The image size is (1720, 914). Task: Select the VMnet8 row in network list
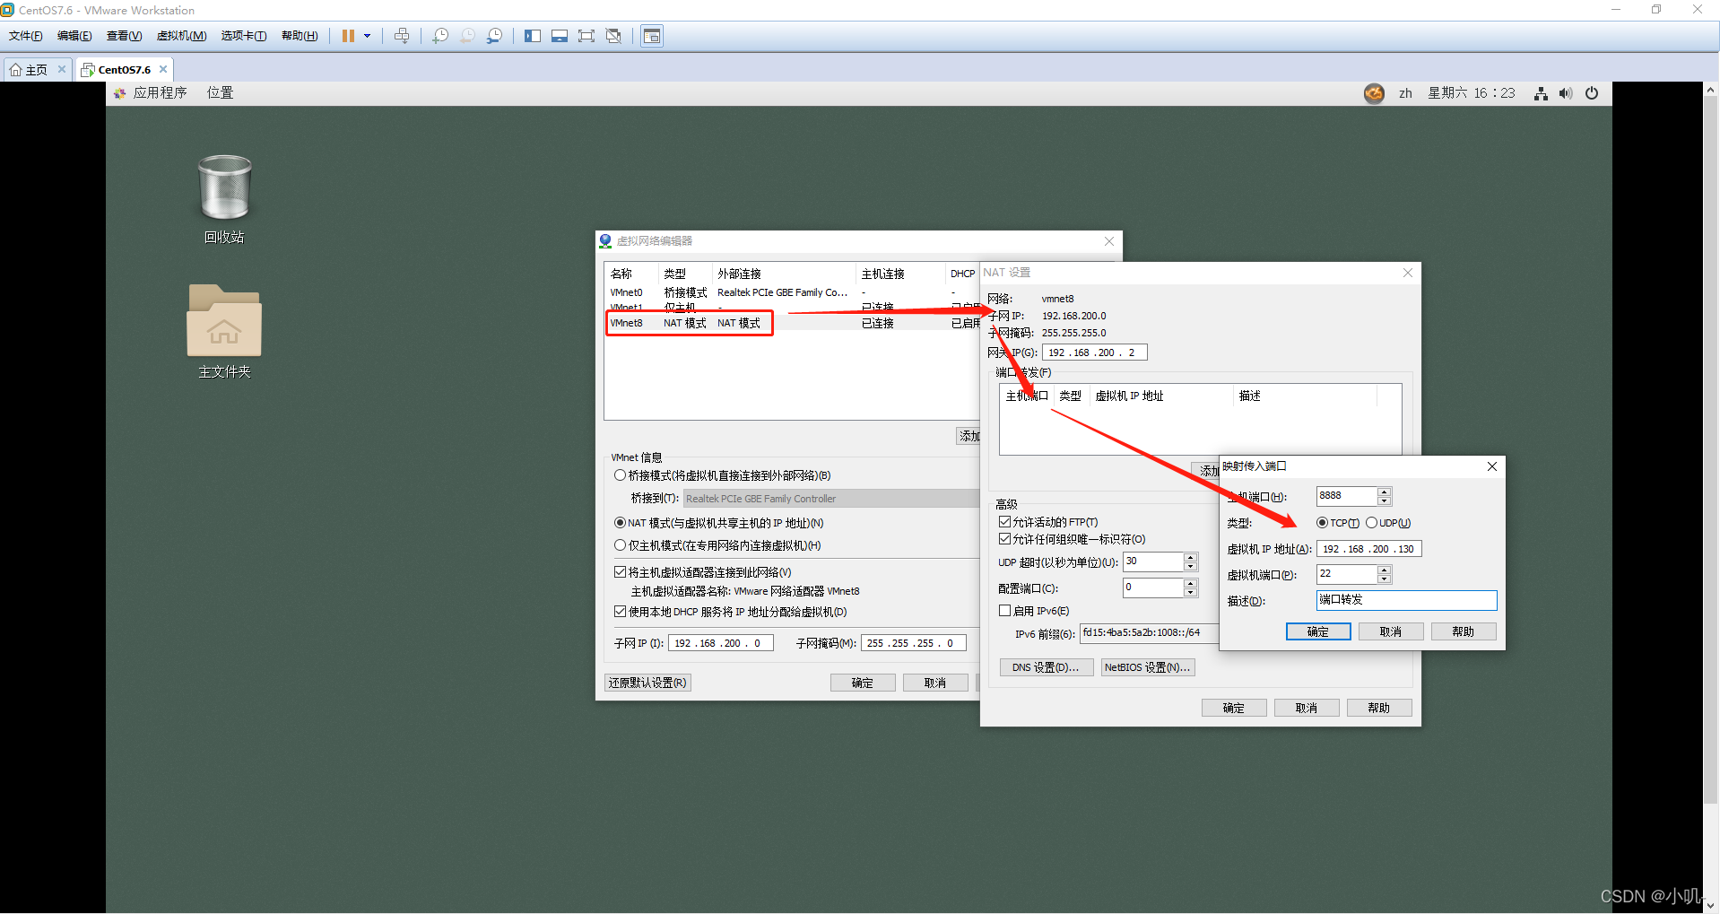click(794, 323)
